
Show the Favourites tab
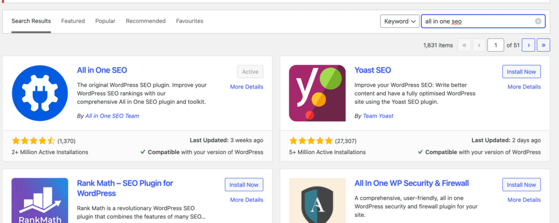[x=189, y=21]
